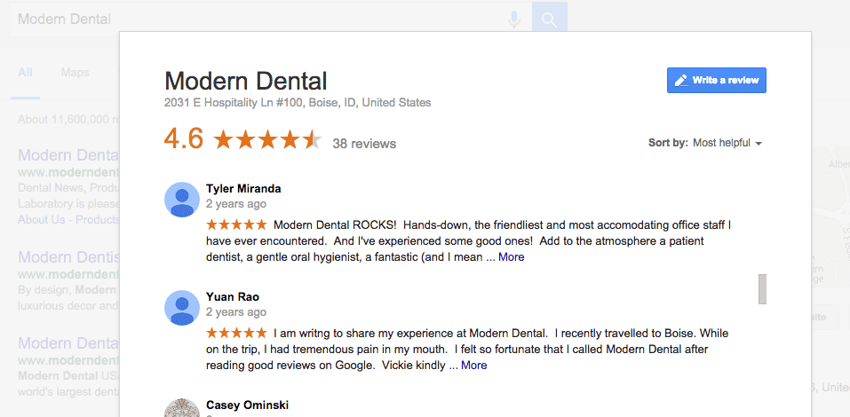Select the All search tab

[25, 73]
